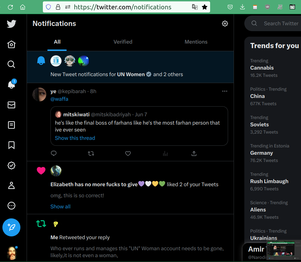Retweet ye's tweet
Image resolution: width=301 pixels, height=262 pixels.
(91, 153)
